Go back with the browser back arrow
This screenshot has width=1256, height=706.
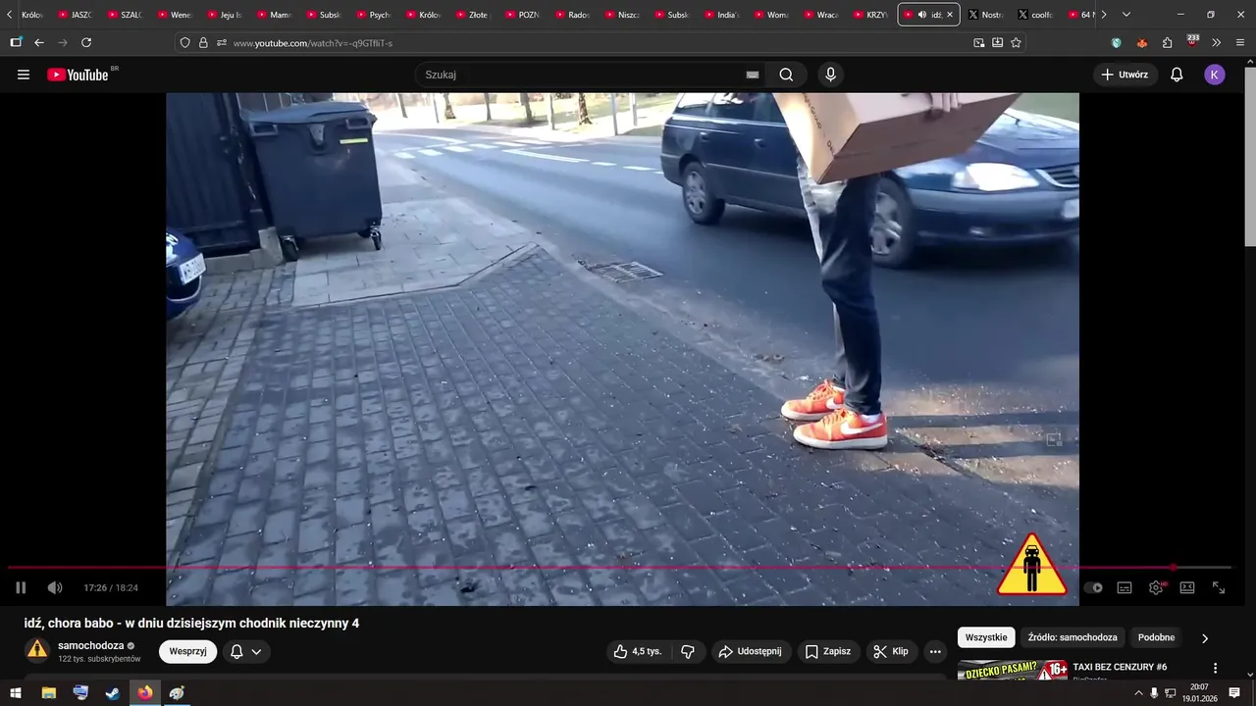pos(39,43)
